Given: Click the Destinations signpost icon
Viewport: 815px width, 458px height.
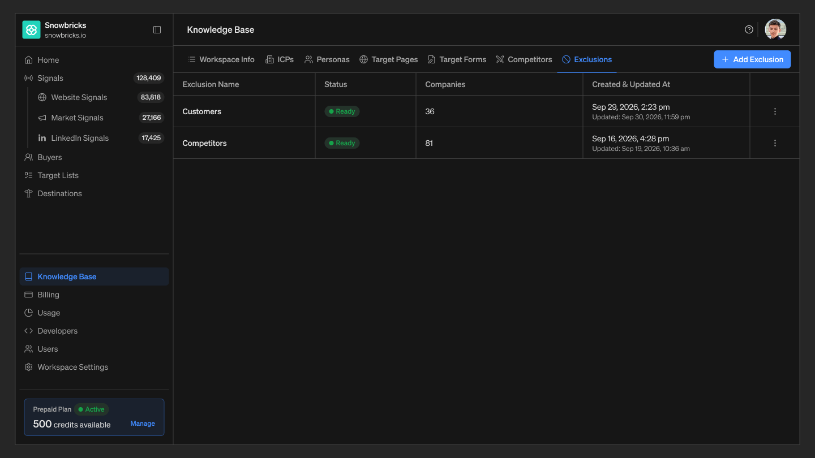Looking at the screenshot, I should pyautogui.click(x=28, y=193).
